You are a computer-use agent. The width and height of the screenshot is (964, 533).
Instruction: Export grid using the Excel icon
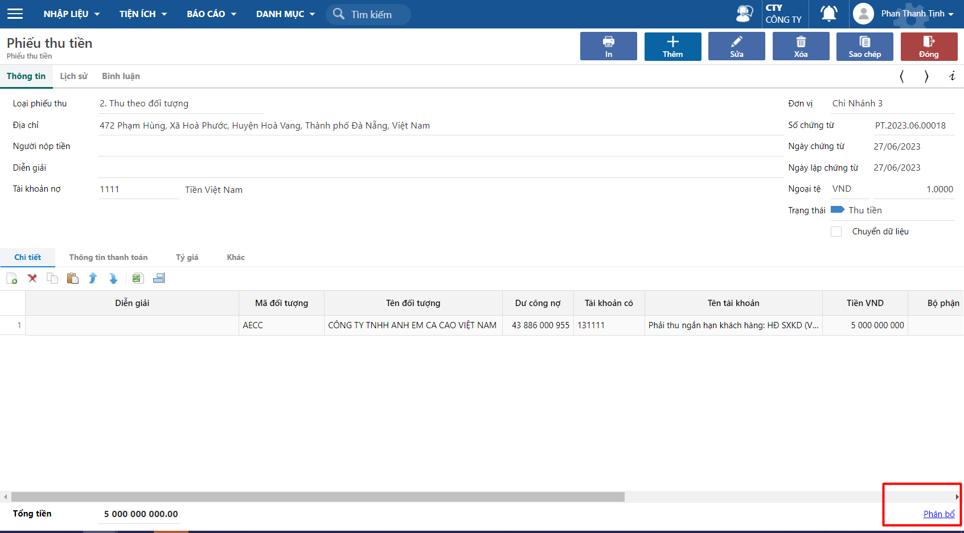(137, 278)
